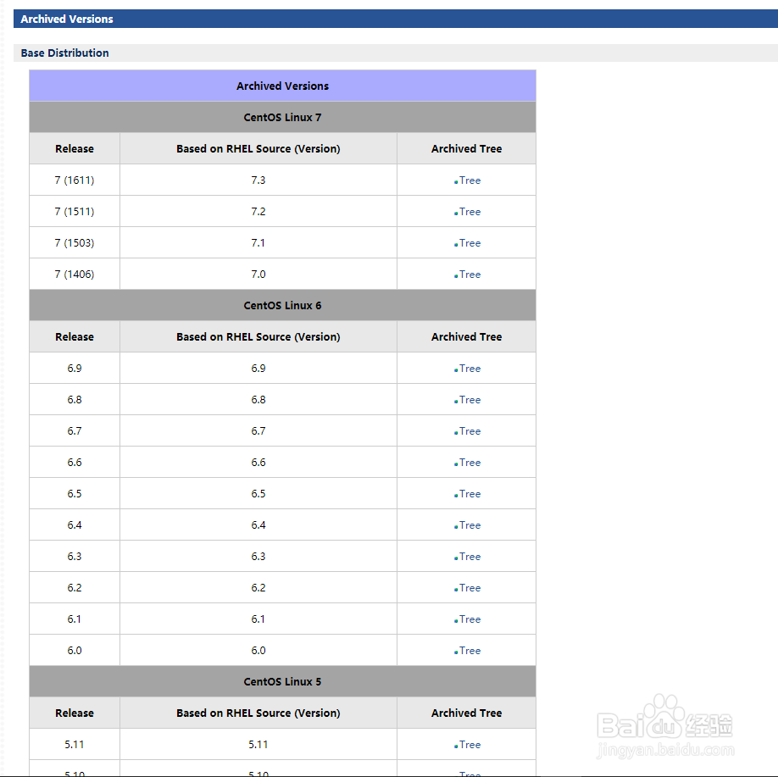Select the Release cell '6.5'
This screenshot has width=778, height=777.
pos(75,493)
